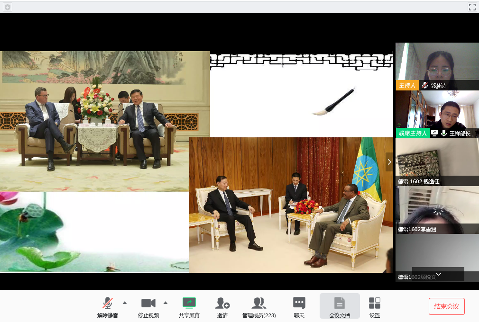479x322 pixels.
Task: Unmute the microphone (解除静音)
Action: point(108,306)
